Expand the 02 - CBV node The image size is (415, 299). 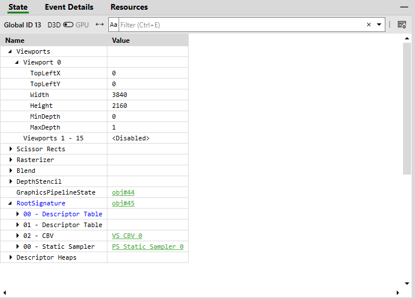[x=18, y=236]
